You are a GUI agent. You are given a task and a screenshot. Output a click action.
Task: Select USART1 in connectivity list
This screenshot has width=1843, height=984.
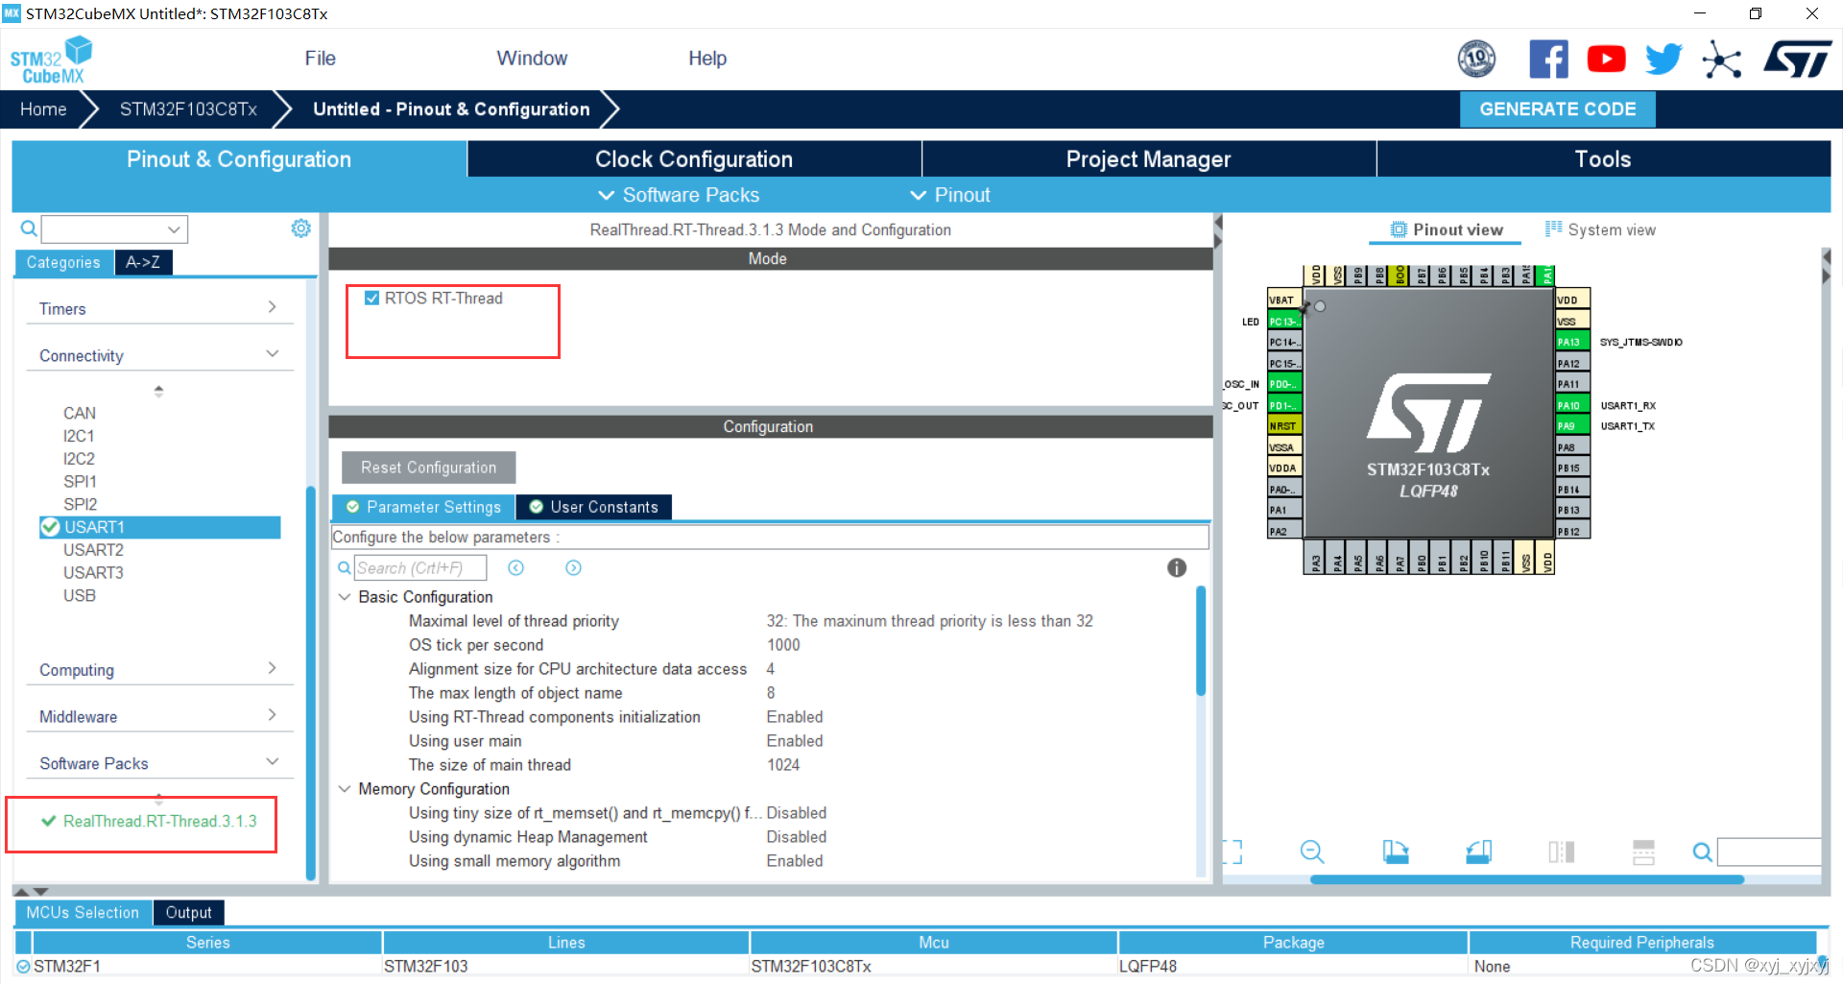[x=160, y=527]
